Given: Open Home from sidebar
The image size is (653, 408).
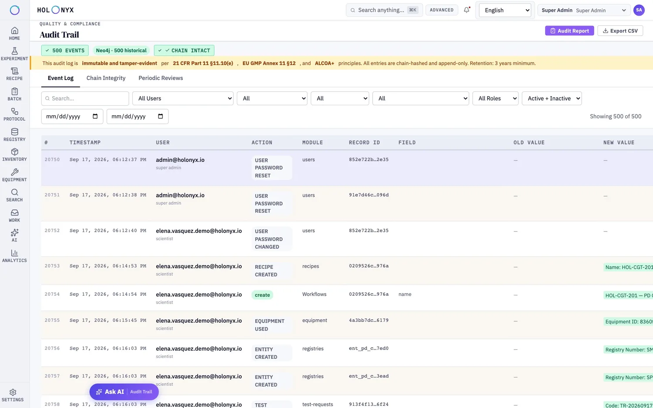Looking at the screenshot, I should point(14,33).
